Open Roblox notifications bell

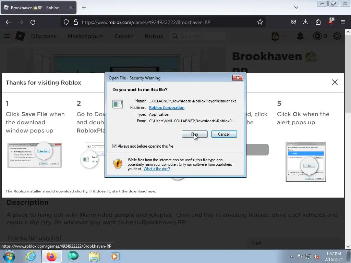[x=300, y=36]
